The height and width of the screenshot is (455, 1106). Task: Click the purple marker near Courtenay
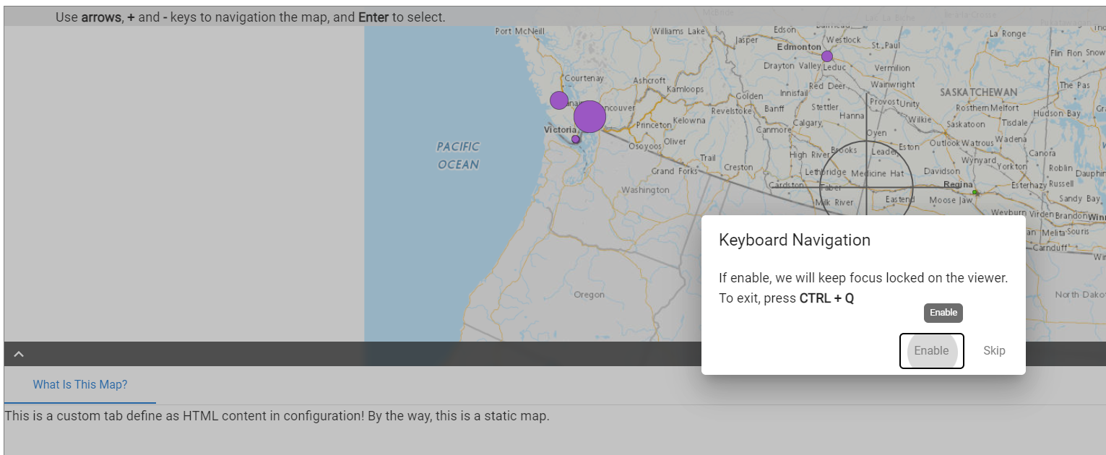click(x=559, y=100)
